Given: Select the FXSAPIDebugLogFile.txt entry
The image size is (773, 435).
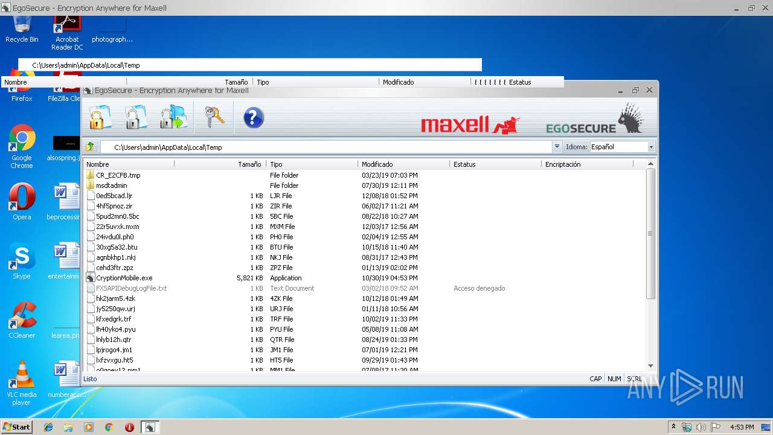Looking at the screenshot, I should tap(131, 288).
